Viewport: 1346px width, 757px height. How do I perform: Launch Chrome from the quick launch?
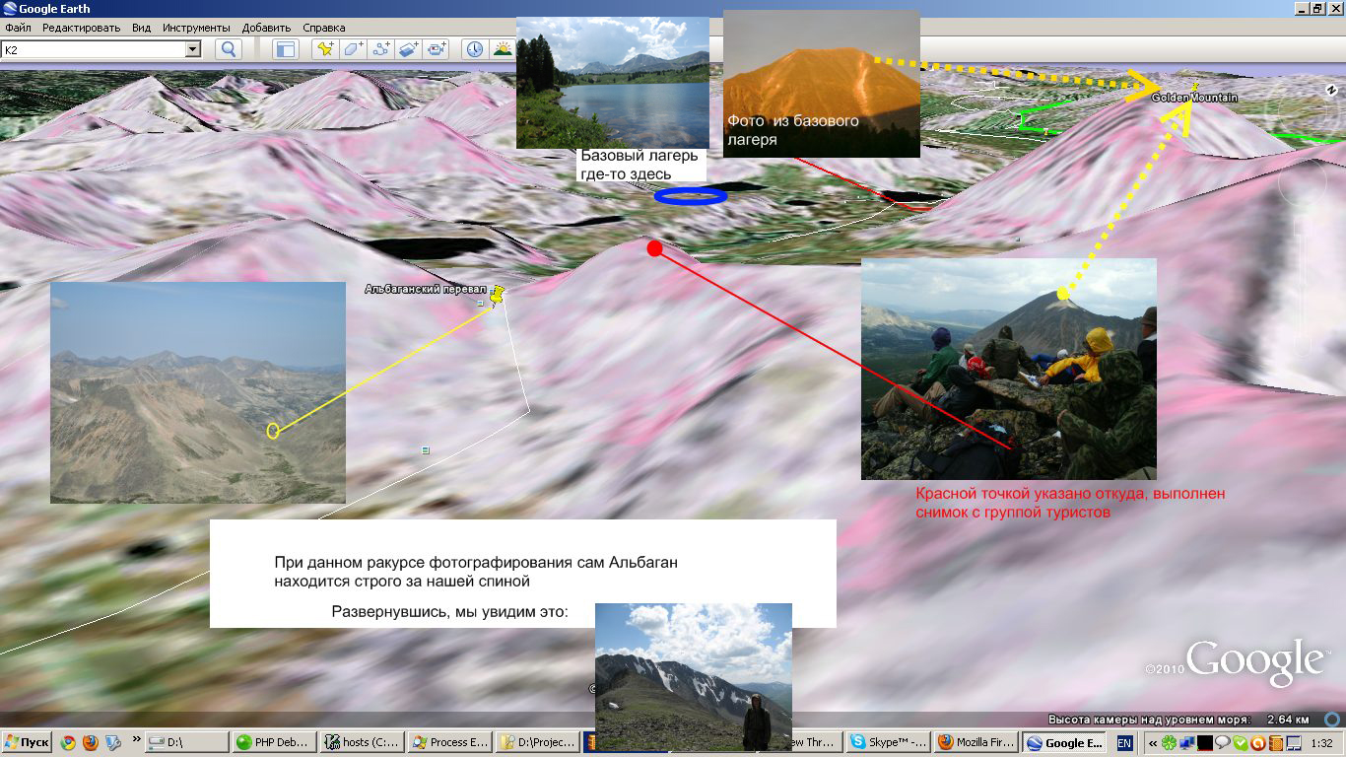[68, 743]
